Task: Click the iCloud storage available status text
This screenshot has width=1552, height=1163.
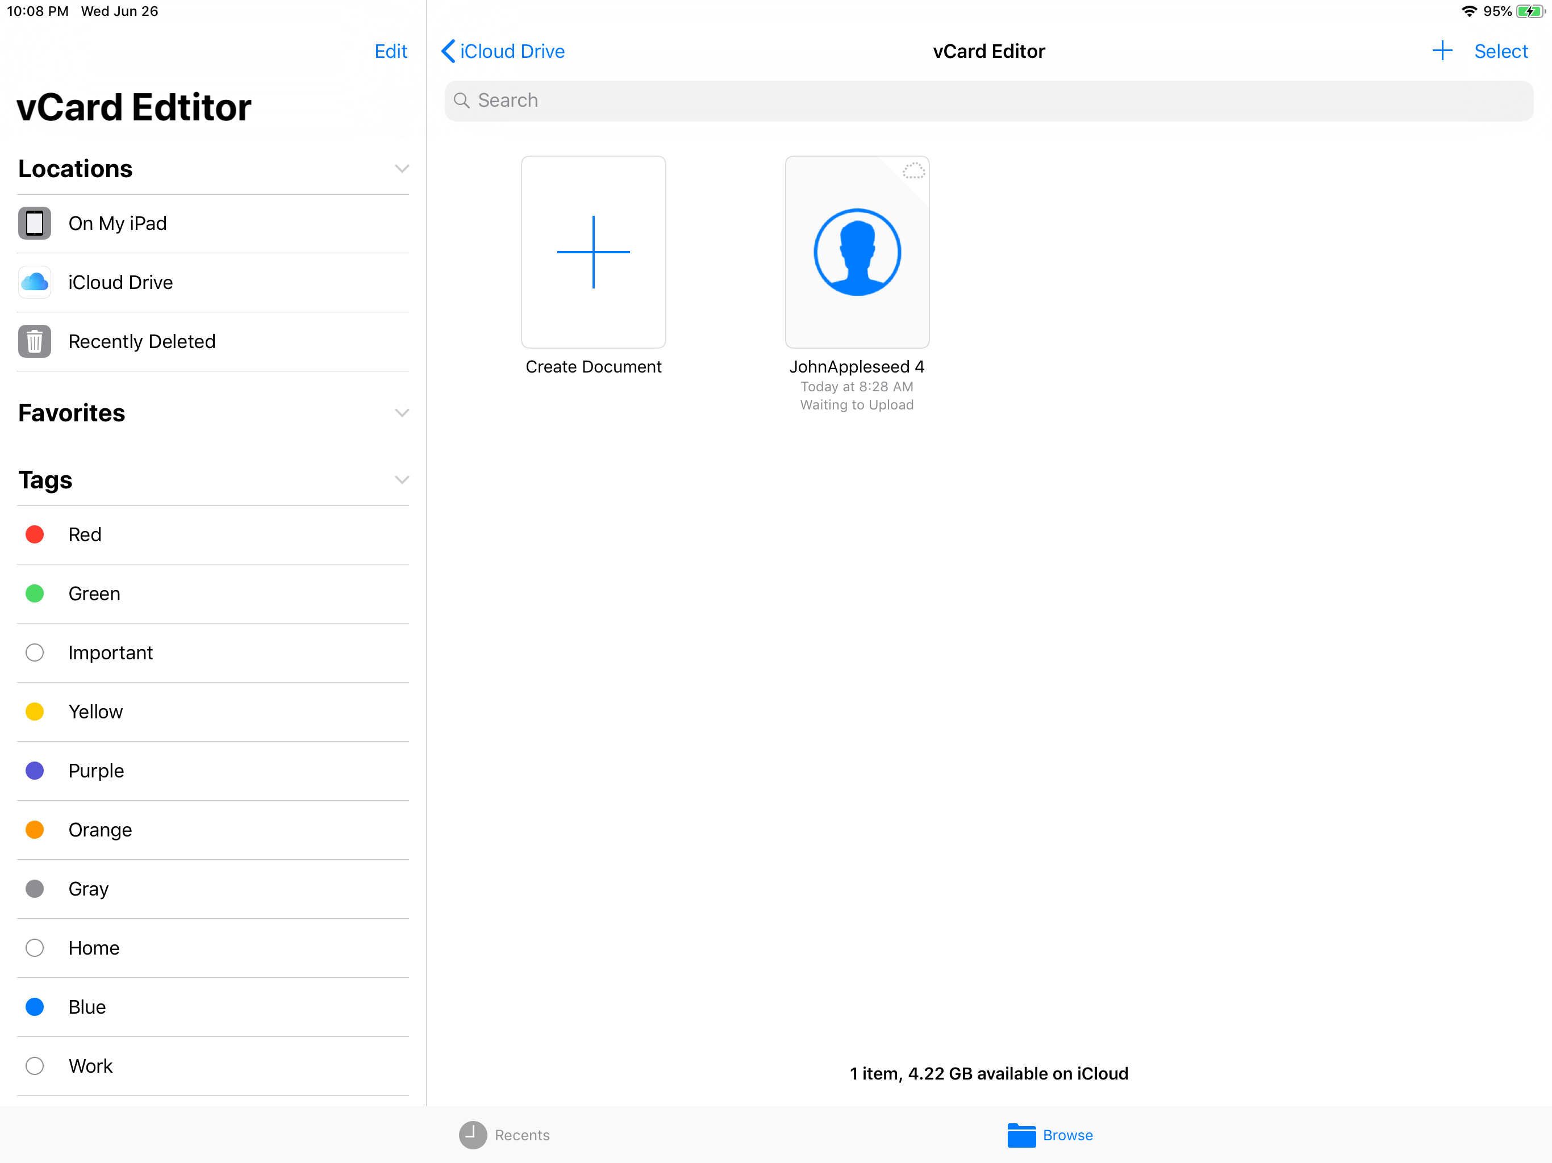Action: 988,1073
